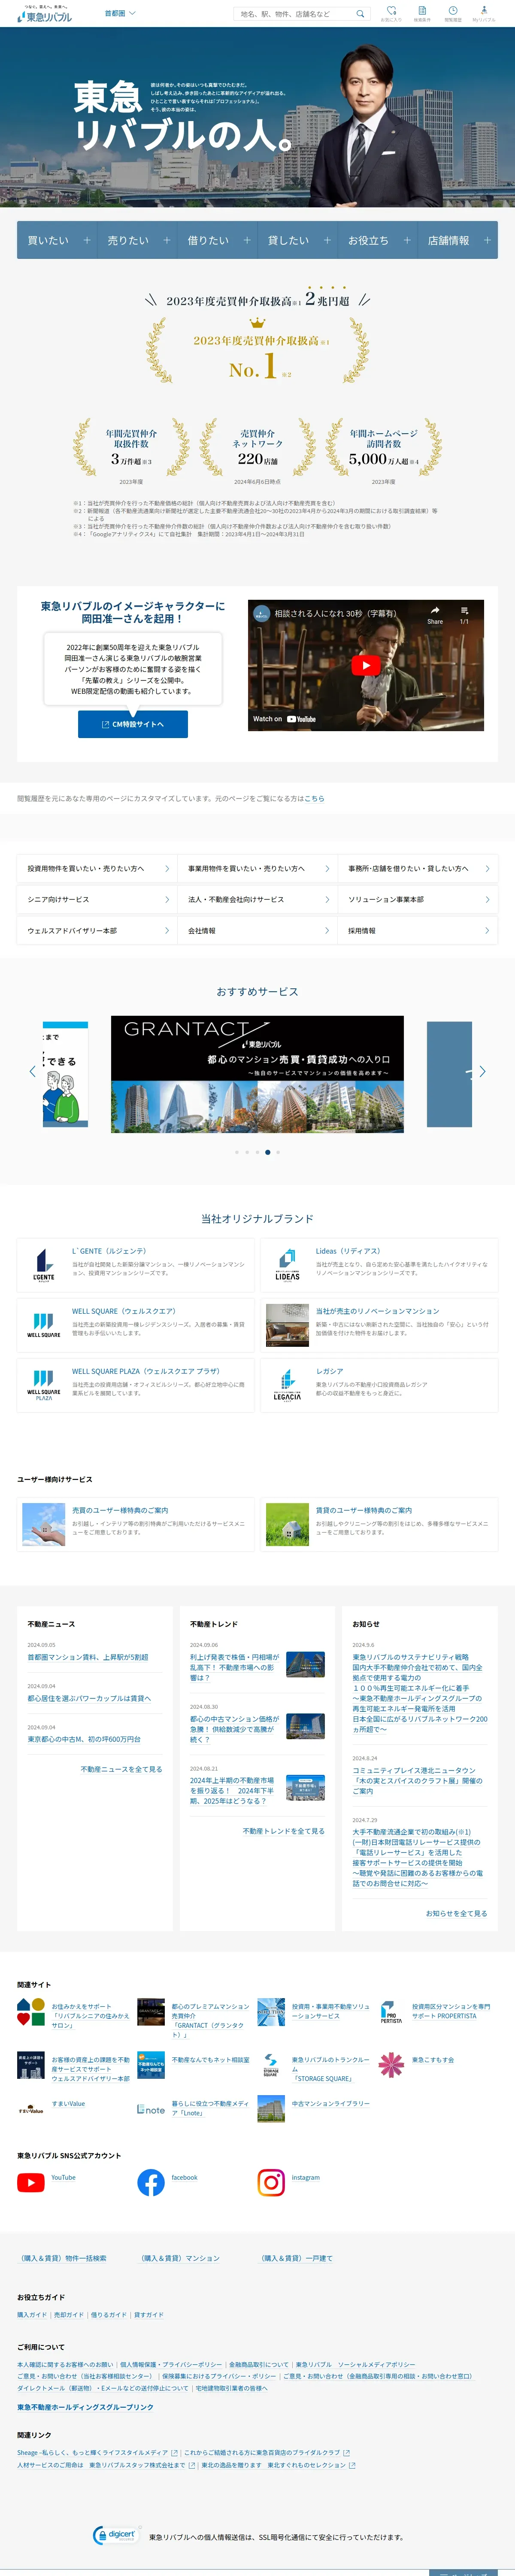Screen dimensions: 515x2576
Task: Click the 東急リバブル logo in header
Action: [x=44, y=14]
